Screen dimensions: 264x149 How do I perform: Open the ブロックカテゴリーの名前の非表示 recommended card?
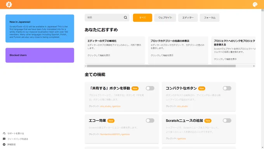[x=178, y=50]
